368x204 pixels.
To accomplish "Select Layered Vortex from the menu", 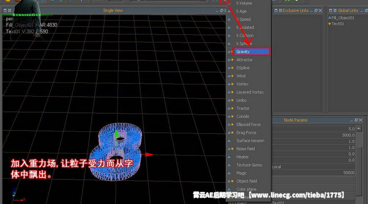I will point(250,92).
